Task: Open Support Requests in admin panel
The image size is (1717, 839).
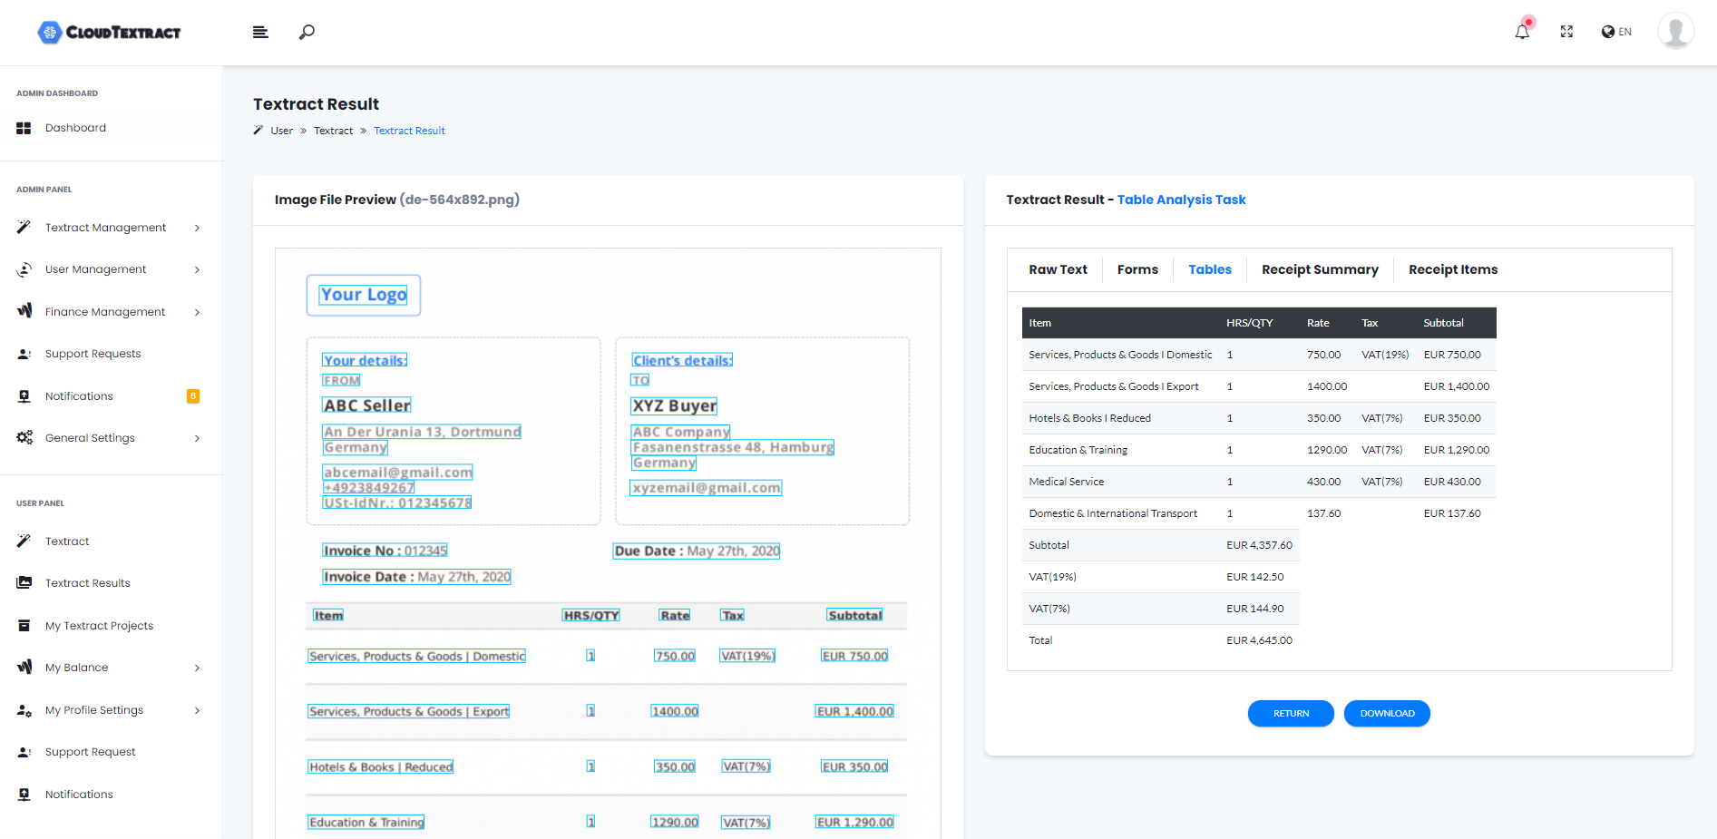Action: coord(93,354)
